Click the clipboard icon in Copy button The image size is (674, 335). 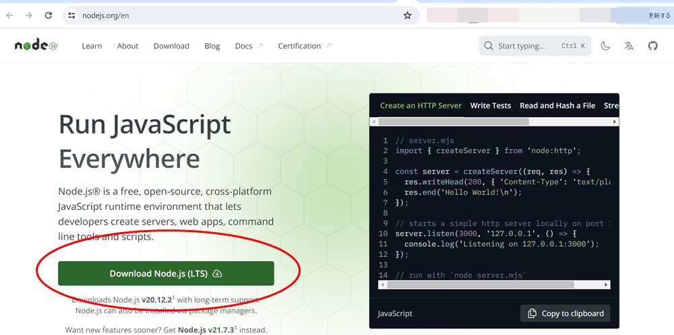coord(532,313)
